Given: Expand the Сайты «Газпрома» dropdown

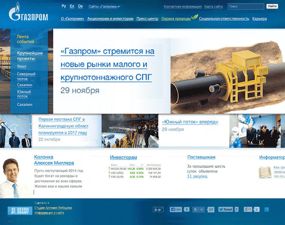Looking at the screenshot, I should tap(104, 7).
